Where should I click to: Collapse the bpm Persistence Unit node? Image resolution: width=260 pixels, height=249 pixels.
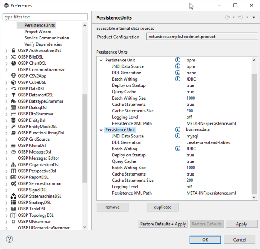click(x=101, y=60)
